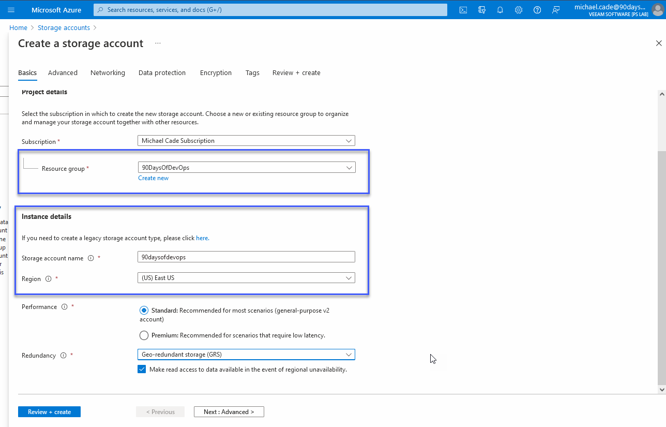Open the Directories + subscriptions filter
This screenshot has width=666, height=427.
point(482,9)
